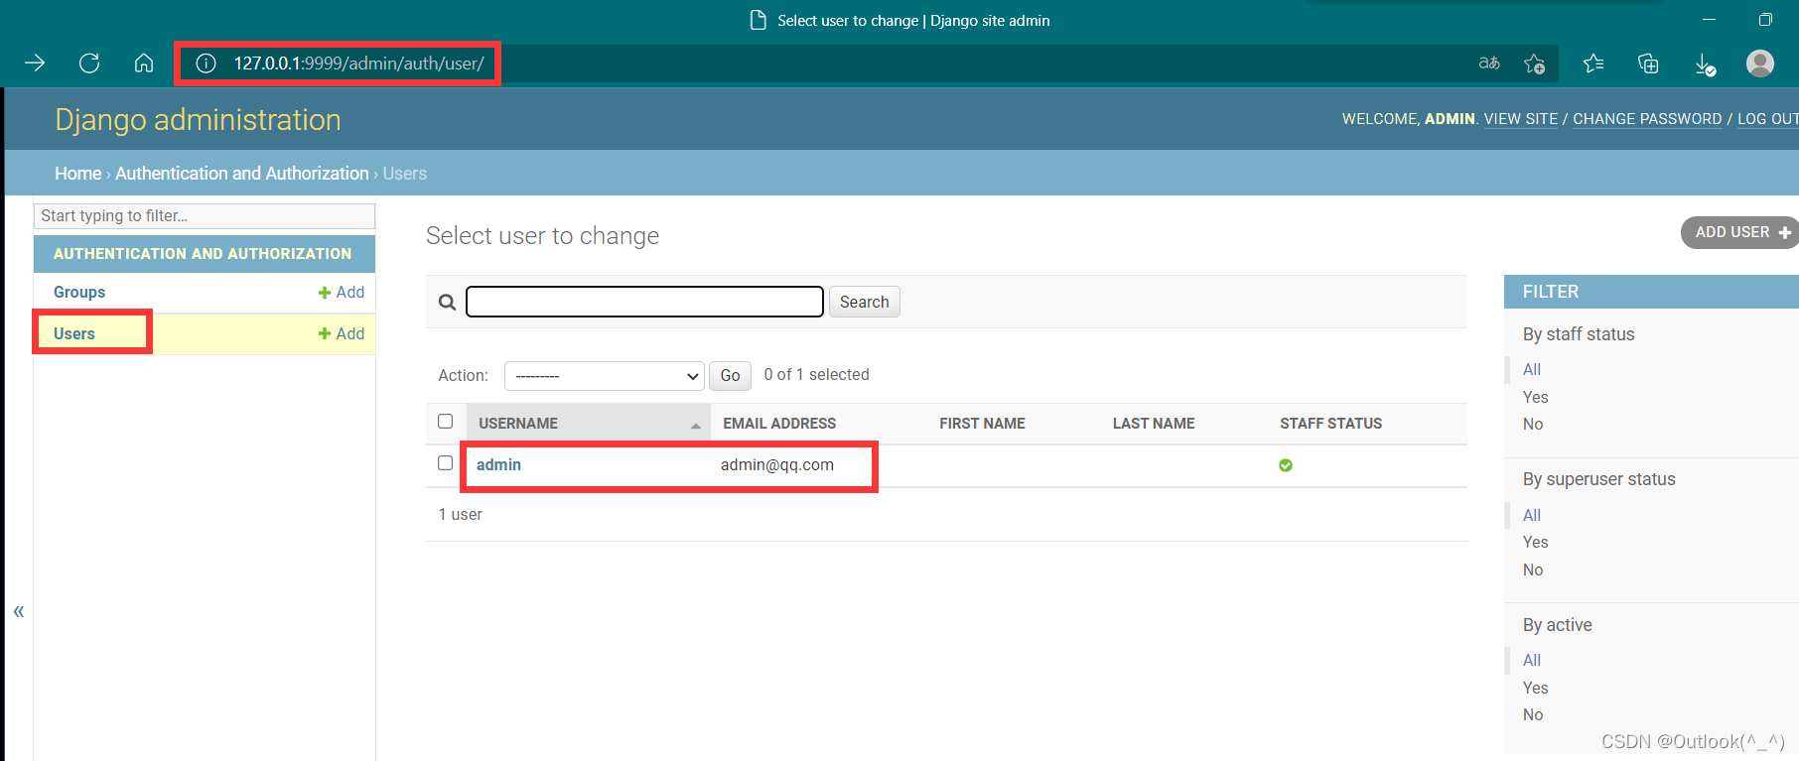
Task: Open AUTHENTICATION AND AUTHORIZATION sidebar heading
Action: [203, 254]
